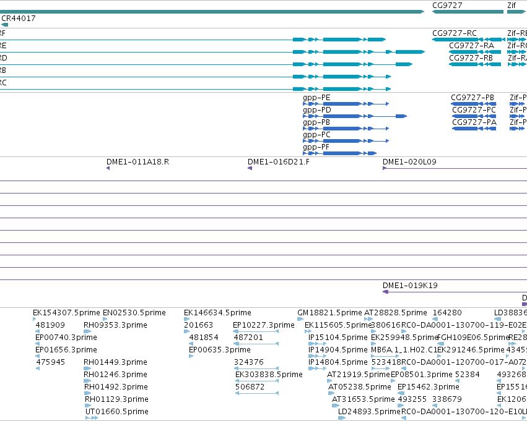Click the CG9727-RB transcript label
Viewport: 527px width, 421px height.
[471, 58]
